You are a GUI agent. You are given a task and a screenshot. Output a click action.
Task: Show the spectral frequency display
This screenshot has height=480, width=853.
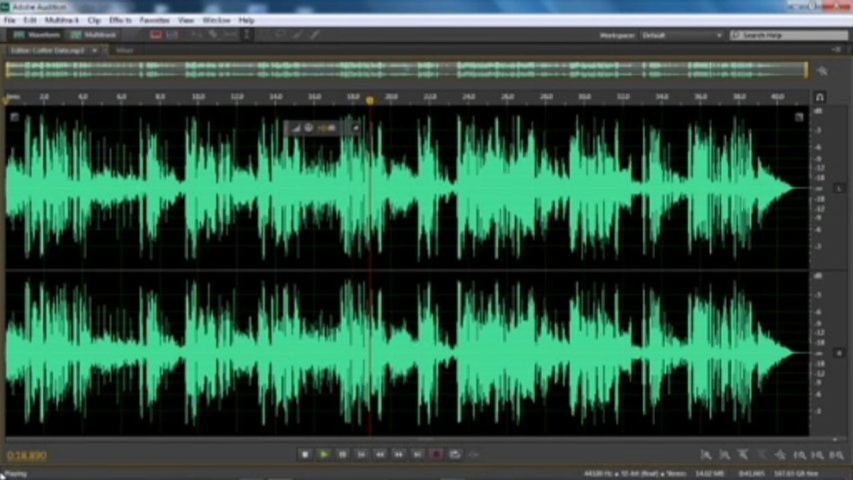156,35
